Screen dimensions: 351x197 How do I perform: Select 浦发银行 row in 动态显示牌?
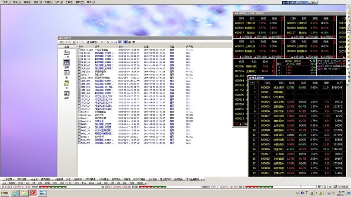298,87
